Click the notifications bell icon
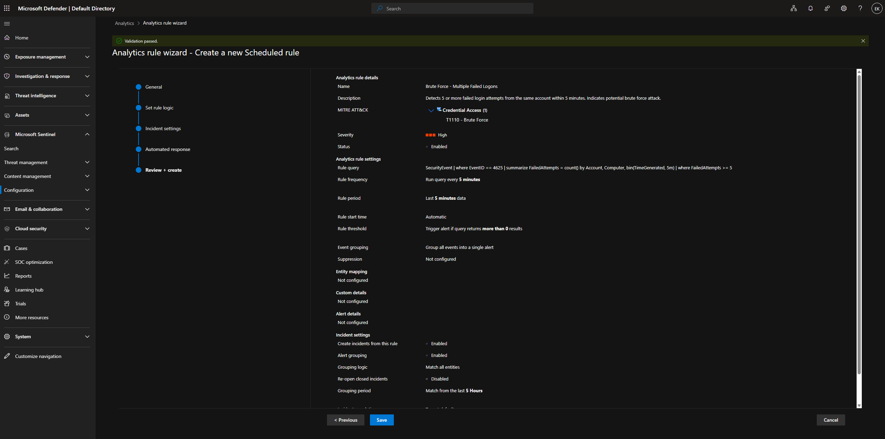Viewport: 885px width, 439px height. click(x=810, y=8)
